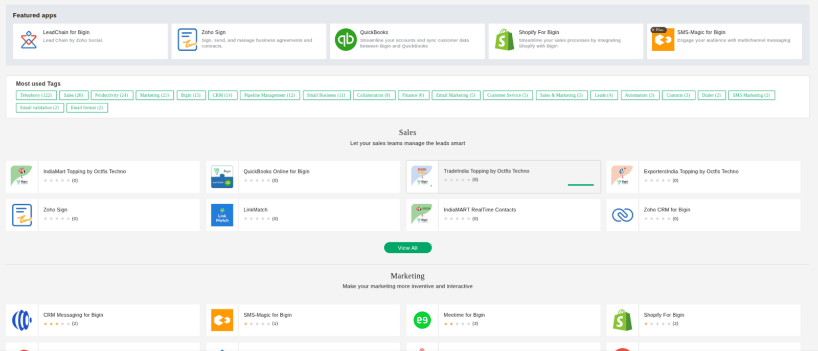
Task: Click the Zoho Sign icon in Featured apps
Action: click(187, 40)
